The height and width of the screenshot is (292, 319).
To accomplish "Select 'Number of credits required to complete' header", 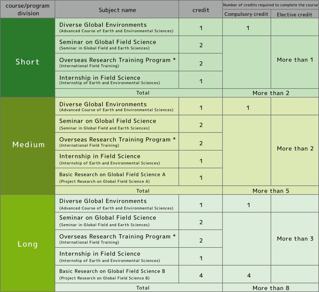I will (x=270, y=5).
